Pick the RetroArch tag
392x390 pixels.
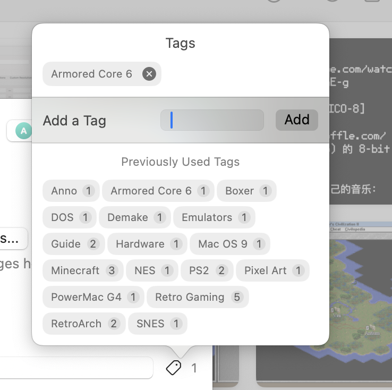pyautogui.click(x=84, y=324)
